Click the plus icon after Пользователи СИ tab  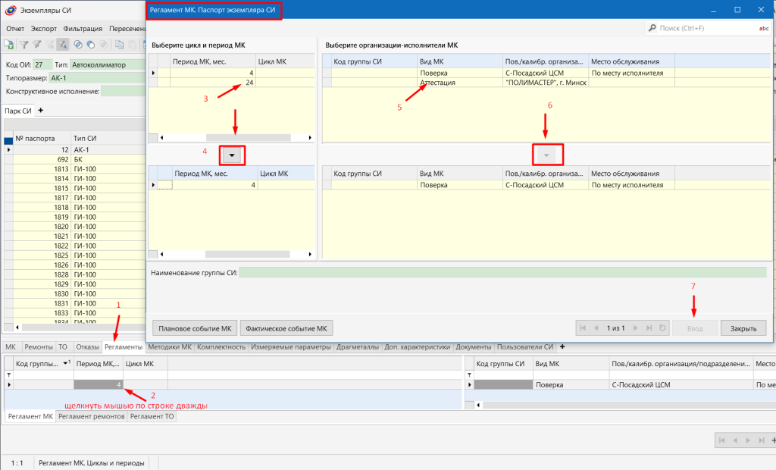tap(562, 346)
